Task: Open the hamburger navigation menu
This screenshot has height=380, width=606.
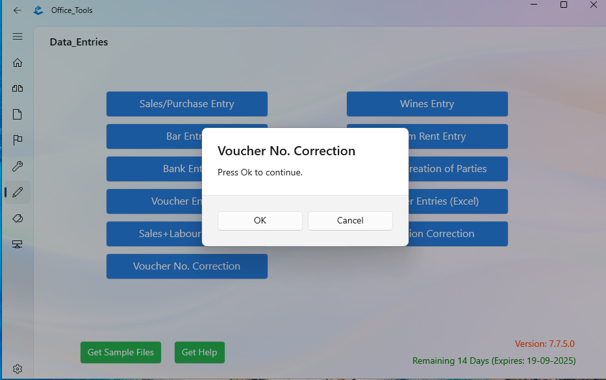Action: 18,36
